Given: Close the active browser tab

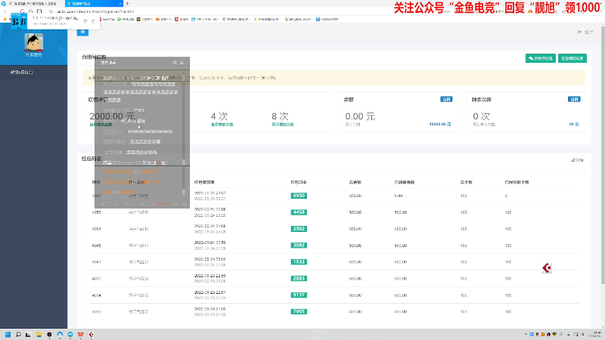Looking at the screenshot, I should tap(120, 4).
